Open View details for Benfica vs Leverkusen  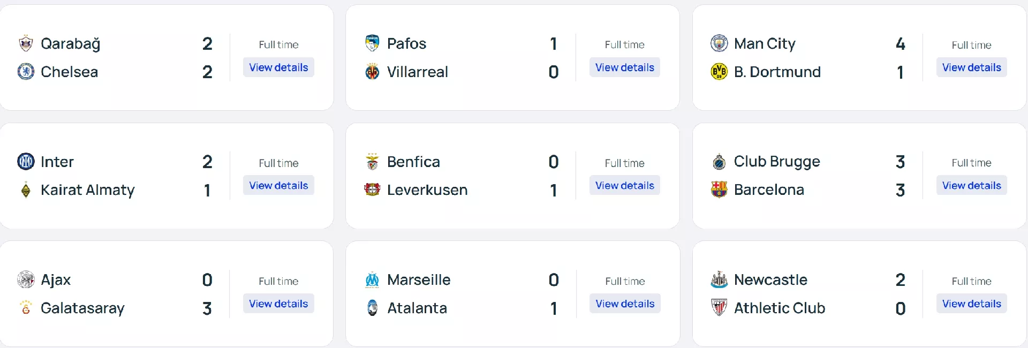[x=625, y=185]
